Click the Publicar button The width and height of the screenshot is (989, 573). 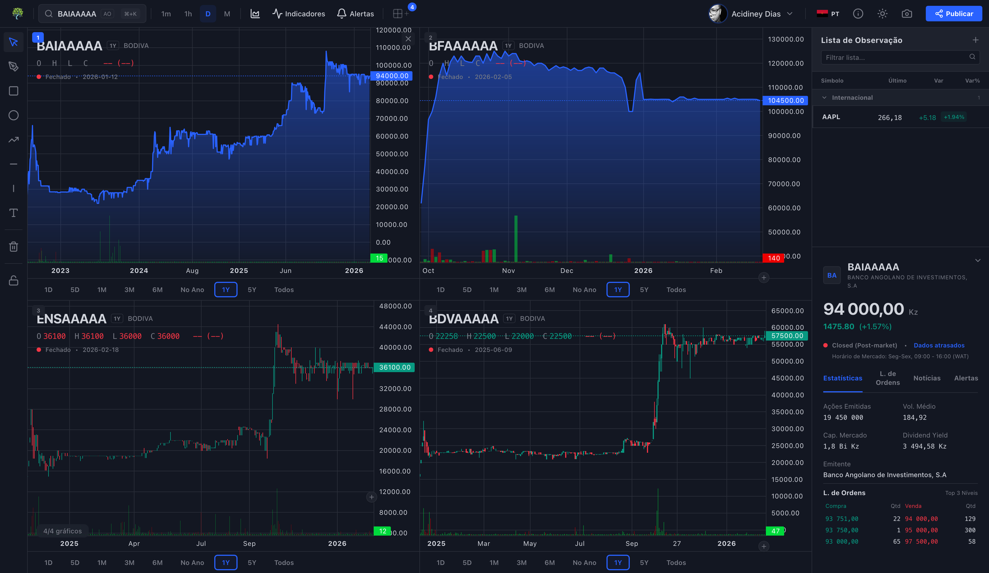(954, 14)
